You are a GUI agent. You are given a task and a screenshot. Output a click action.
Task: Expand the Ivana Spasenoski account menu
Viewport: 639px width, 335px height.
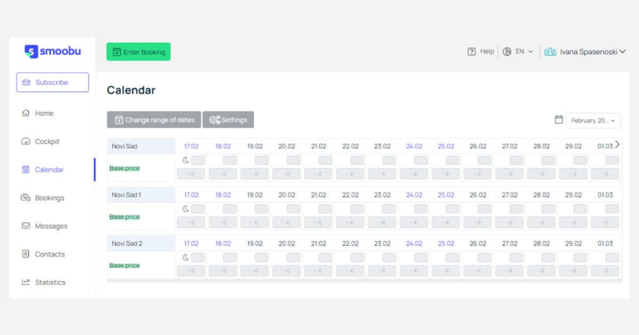coord(593,52)
